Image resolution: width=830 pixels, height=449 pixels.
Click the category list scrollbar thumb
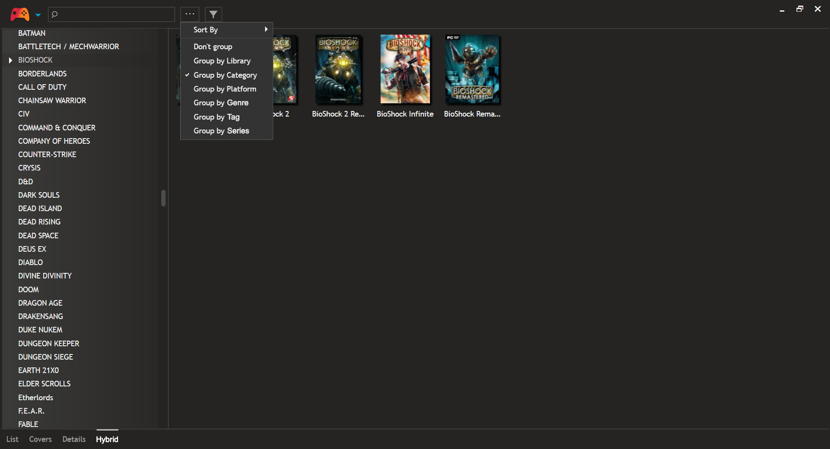pyautogui.click(x=163, y=198)
